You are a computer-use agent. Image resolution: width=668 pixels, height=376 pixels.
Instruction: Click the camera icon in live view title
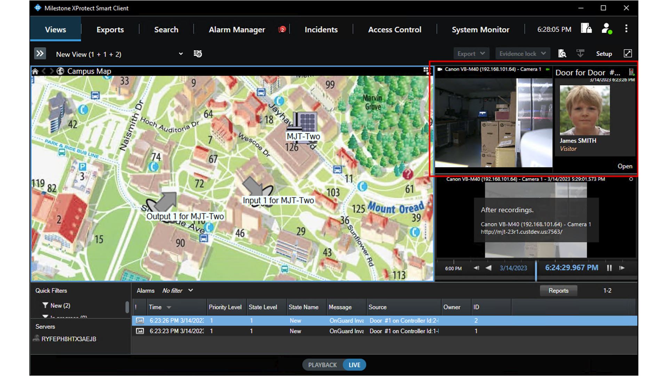[x=440, y=69]
